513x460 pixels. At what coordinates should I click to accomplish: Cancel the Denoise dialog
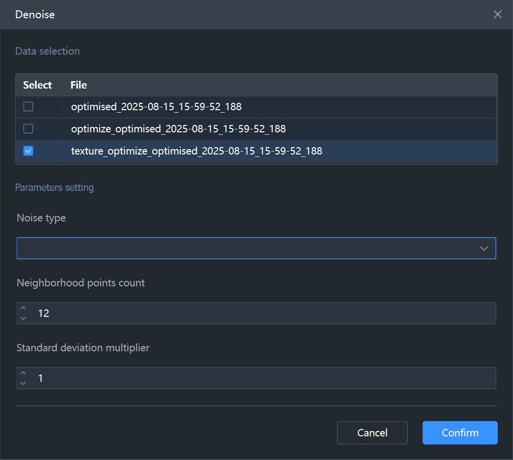click(x=372, y=433)
